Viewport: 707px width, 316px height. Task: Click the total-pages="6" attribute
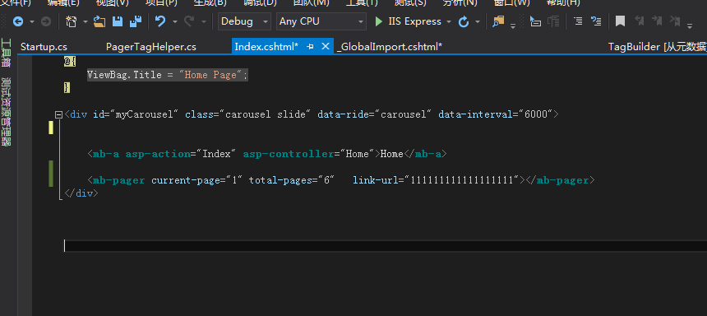click(292, 180)
